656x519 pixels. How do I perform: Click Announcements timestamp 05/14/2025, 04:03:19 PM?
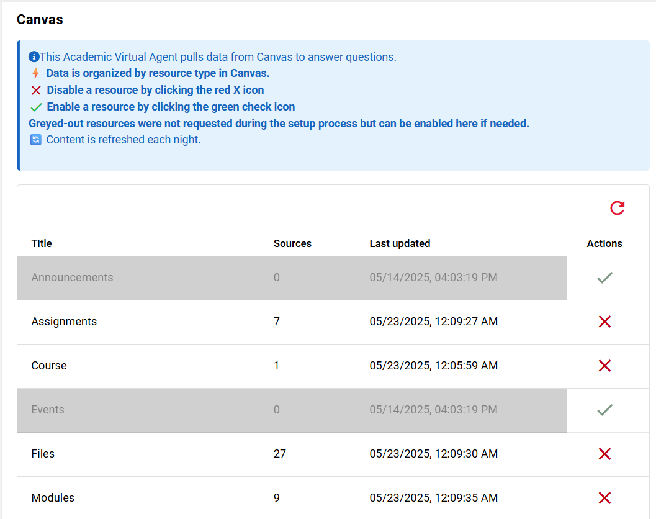[433, 278]
